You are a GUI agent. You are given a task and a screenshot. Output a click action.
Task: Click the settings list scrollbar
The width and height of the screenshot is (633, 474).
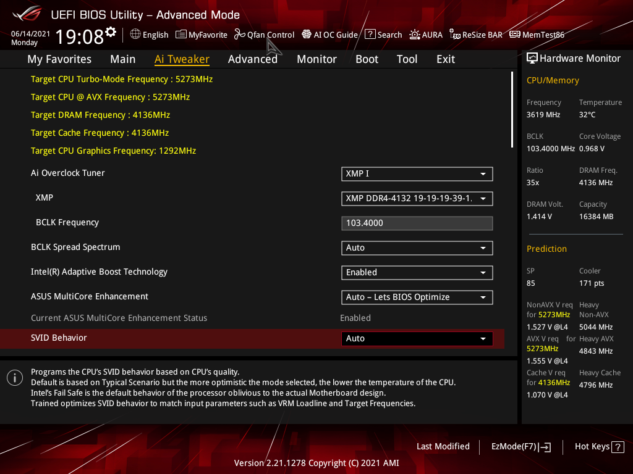pos(512,110)
